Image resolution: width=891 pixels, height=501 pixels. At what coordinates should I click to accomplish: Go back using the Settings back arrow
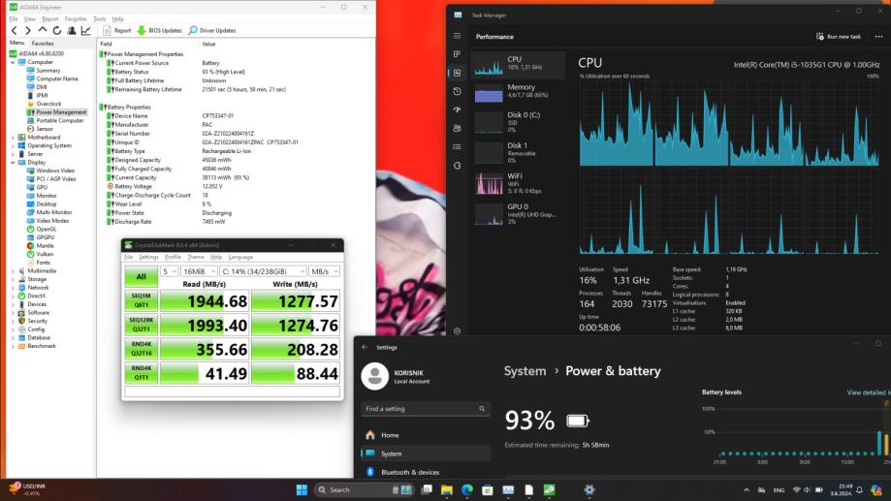tap(365, 347)
